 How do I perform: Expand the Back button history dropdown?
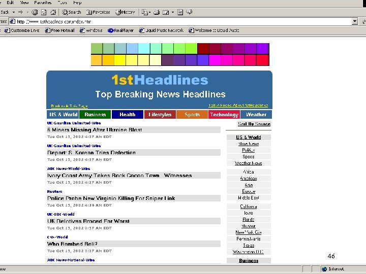coord(14,12)
